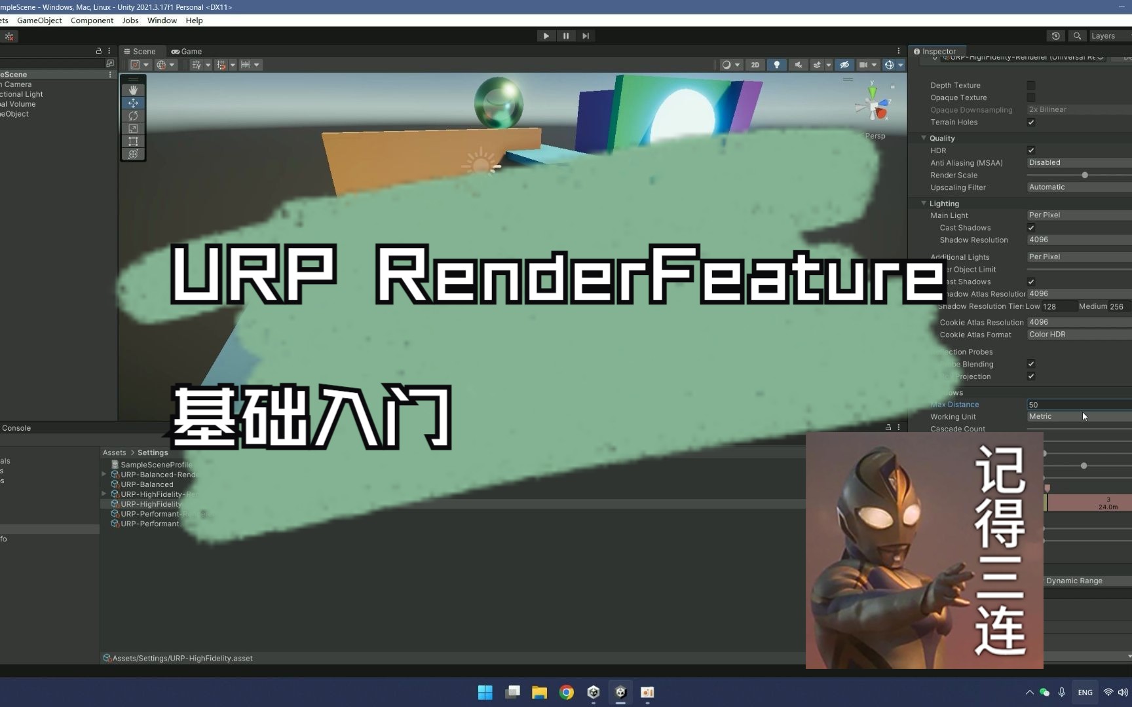This screenshot has height=707, width=1132.
Task: Uncheck Box Projection
Action: [1031, 376]
